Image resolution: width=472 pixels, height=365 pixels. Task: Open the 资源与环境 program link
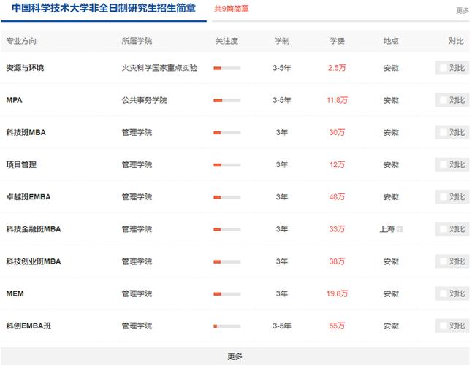[25, 68]
